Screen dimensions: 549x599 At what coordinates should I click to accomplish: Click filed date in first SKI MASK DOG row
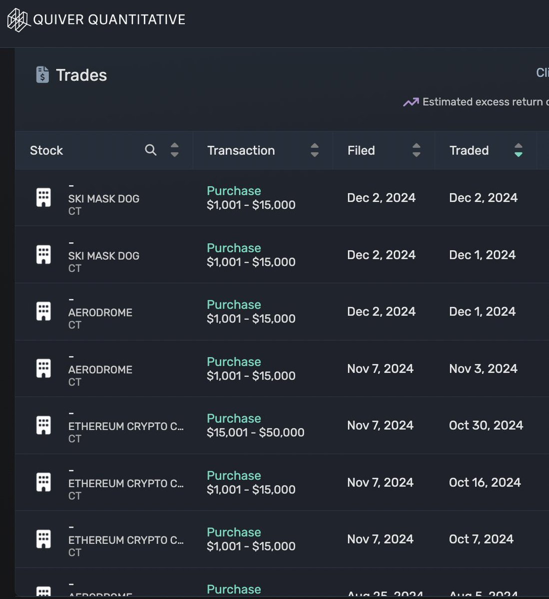point(381,198)
